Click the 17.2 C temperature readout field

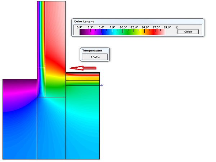tap(95, 57)
